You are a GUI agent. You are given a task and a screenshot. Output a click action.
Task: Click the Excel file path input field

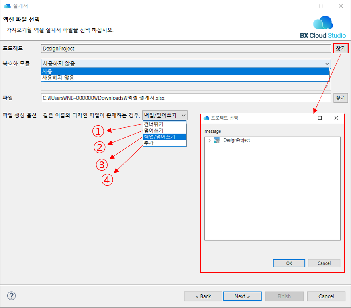pos(186,98)
